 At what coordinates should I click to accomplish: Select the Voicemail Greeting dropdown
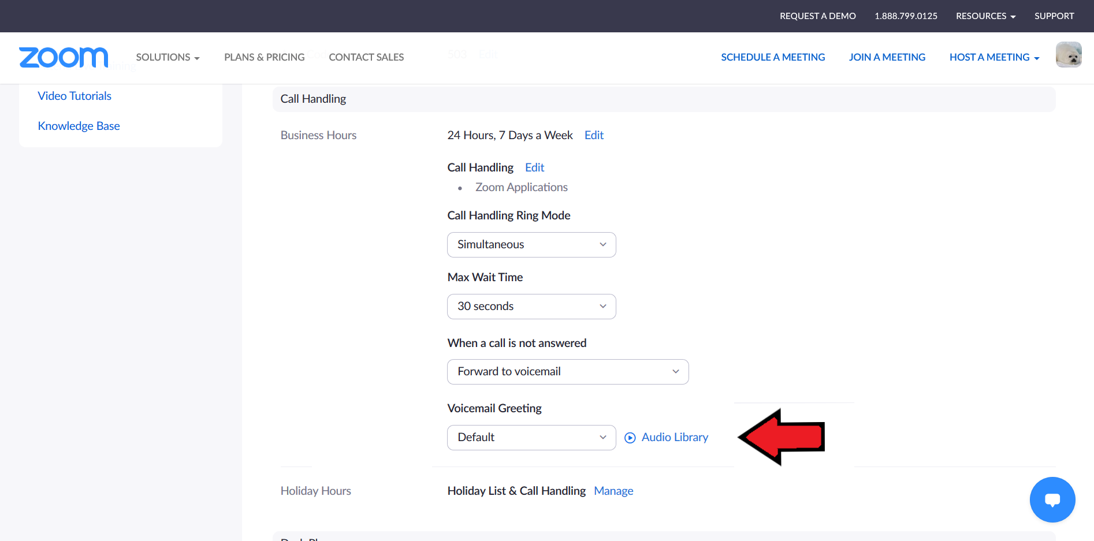coord(531,438)
